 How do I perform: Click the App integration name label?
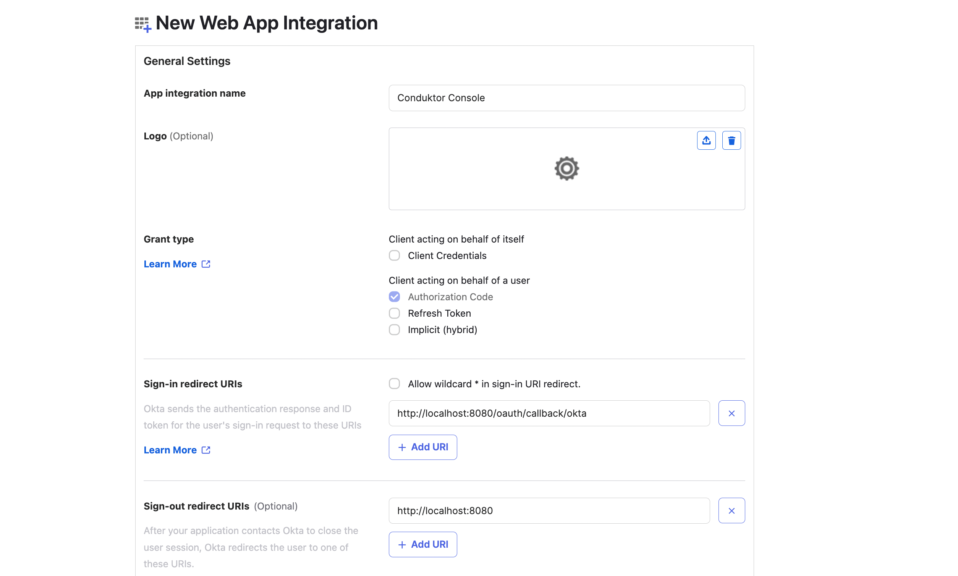point(194,94)
